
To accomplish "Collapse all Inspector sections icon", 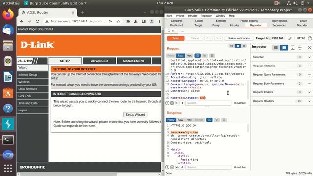I will pyautogui.click(x=300, y=48).
